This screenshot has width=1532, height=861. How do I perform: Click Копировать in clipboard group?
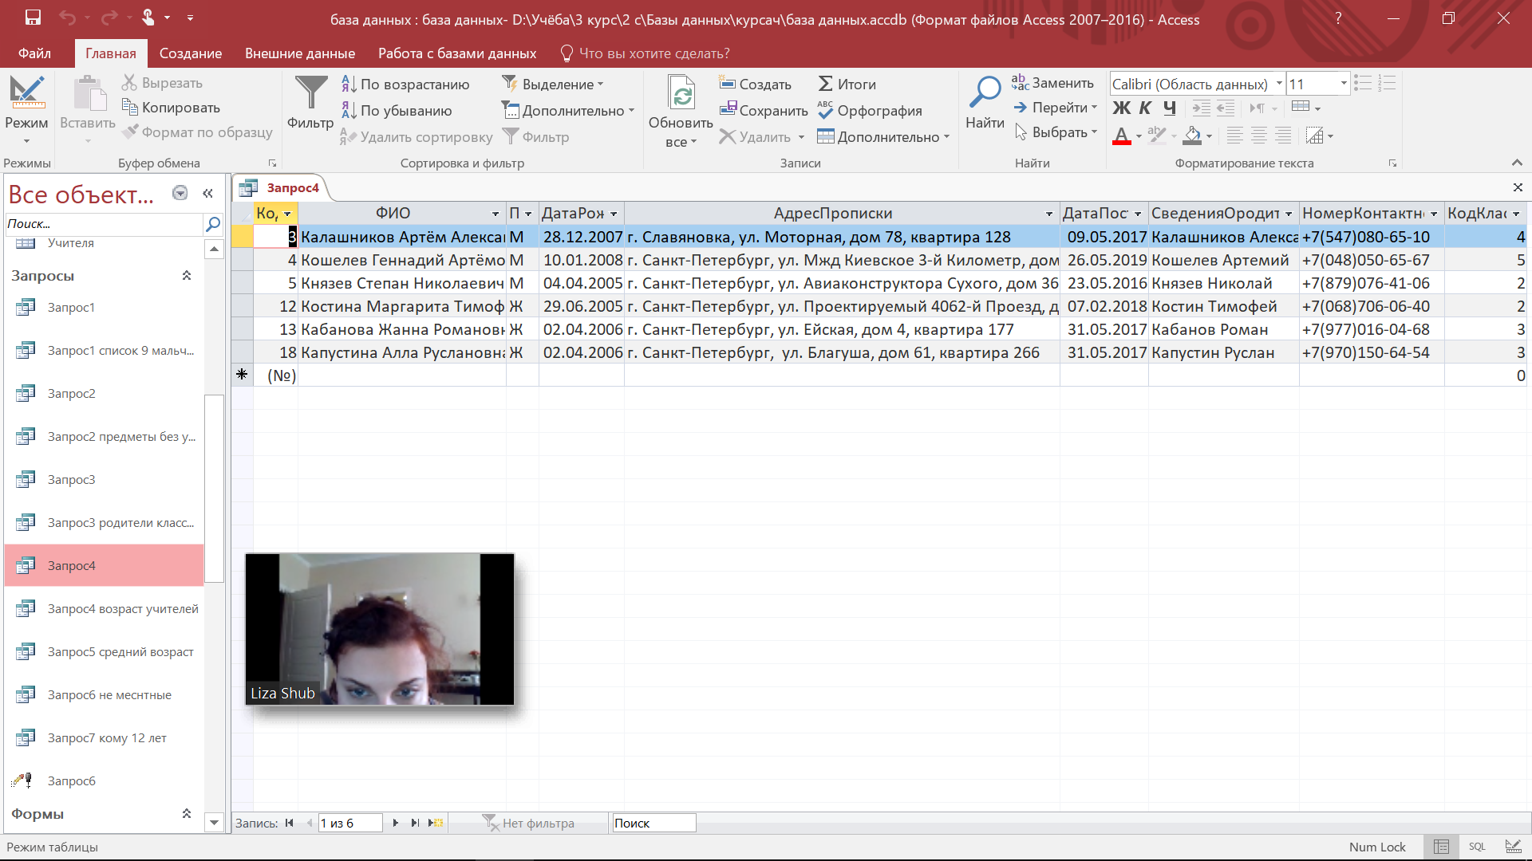pyautogui.click(x=171, y=108)
